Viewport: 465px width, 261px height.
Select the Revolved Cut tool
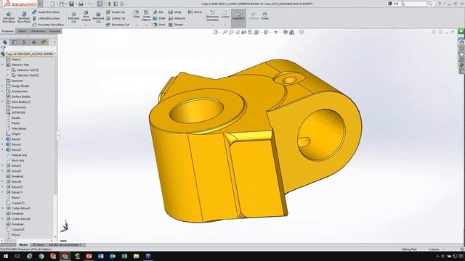tap(98, 17)
